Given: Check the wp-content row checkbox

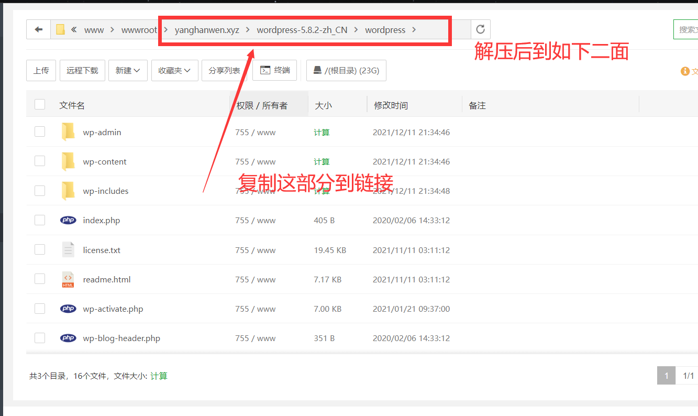Looking at the screenshot, I should (40, 161).
